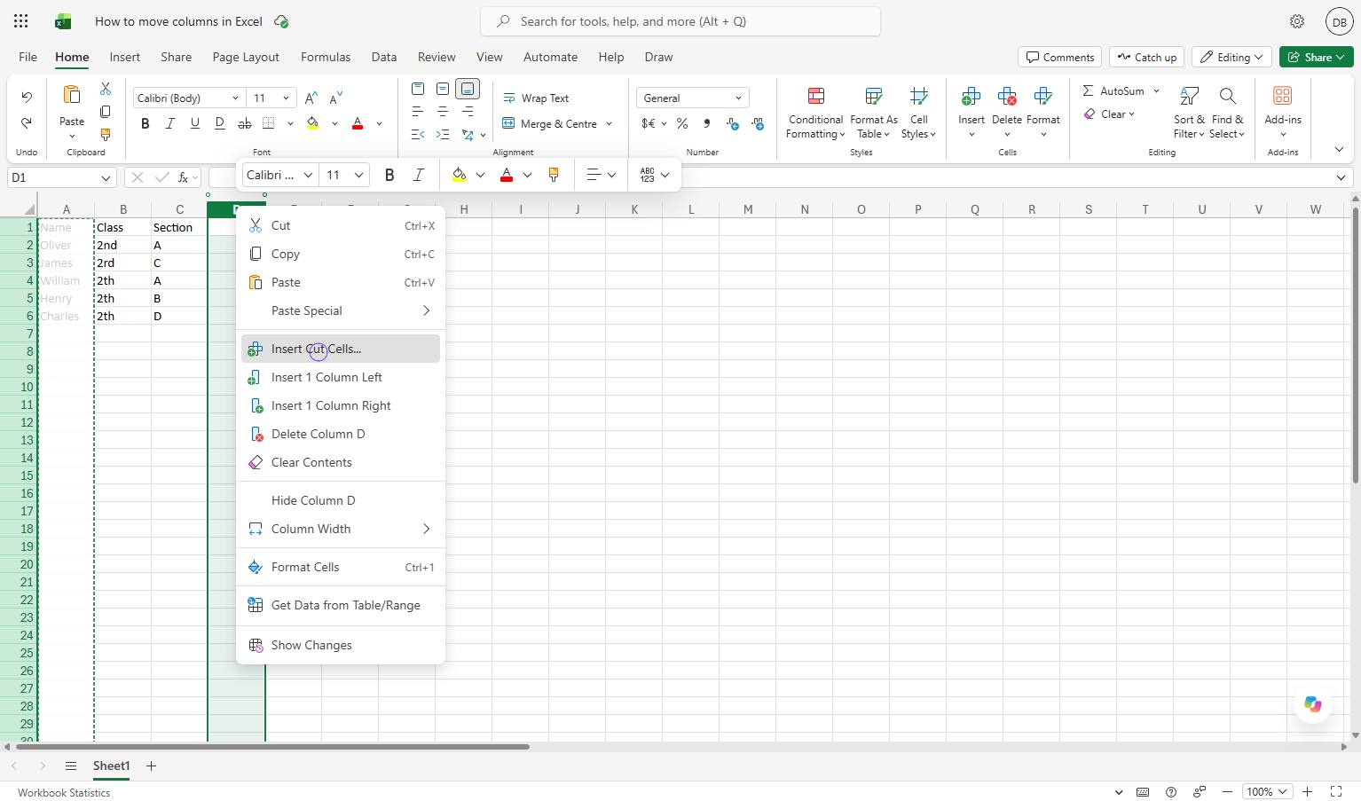The image size is (1361, 801).
Task: Open the Calibri (Body) font dropdown in ribbon
Action: tap(236, 98)
